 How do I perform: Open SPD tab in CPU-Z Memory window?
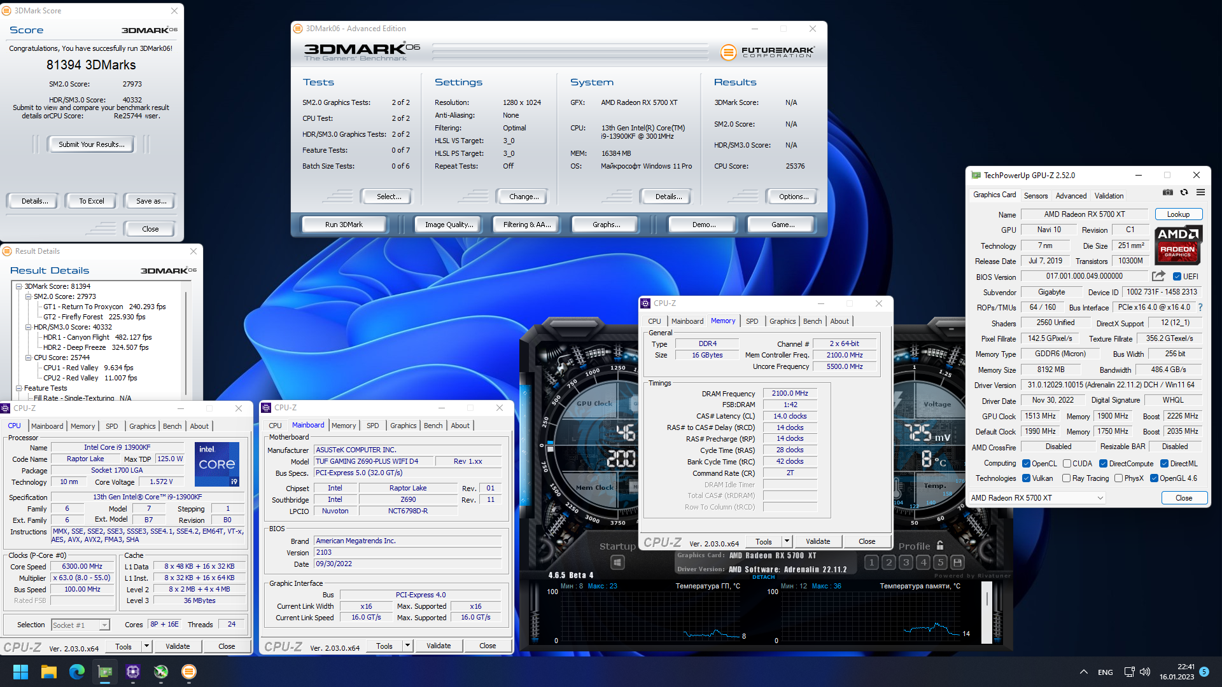752,321
